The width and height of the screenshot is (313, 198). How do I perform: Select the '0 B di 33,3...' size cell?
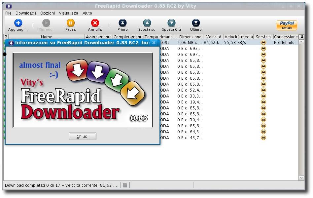coord(190,96)
